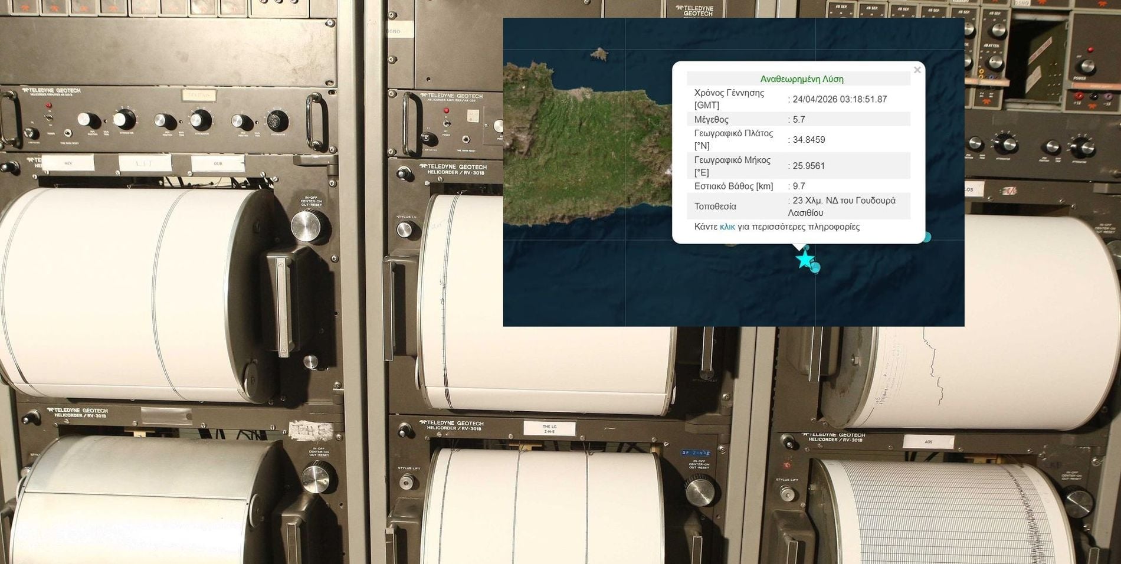
Task: Click the 'Μέγεθος' row label
Action: (711, 119)
